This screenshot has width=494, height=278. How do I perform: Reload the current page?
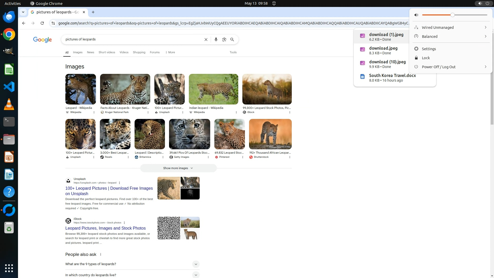(42, 23)
